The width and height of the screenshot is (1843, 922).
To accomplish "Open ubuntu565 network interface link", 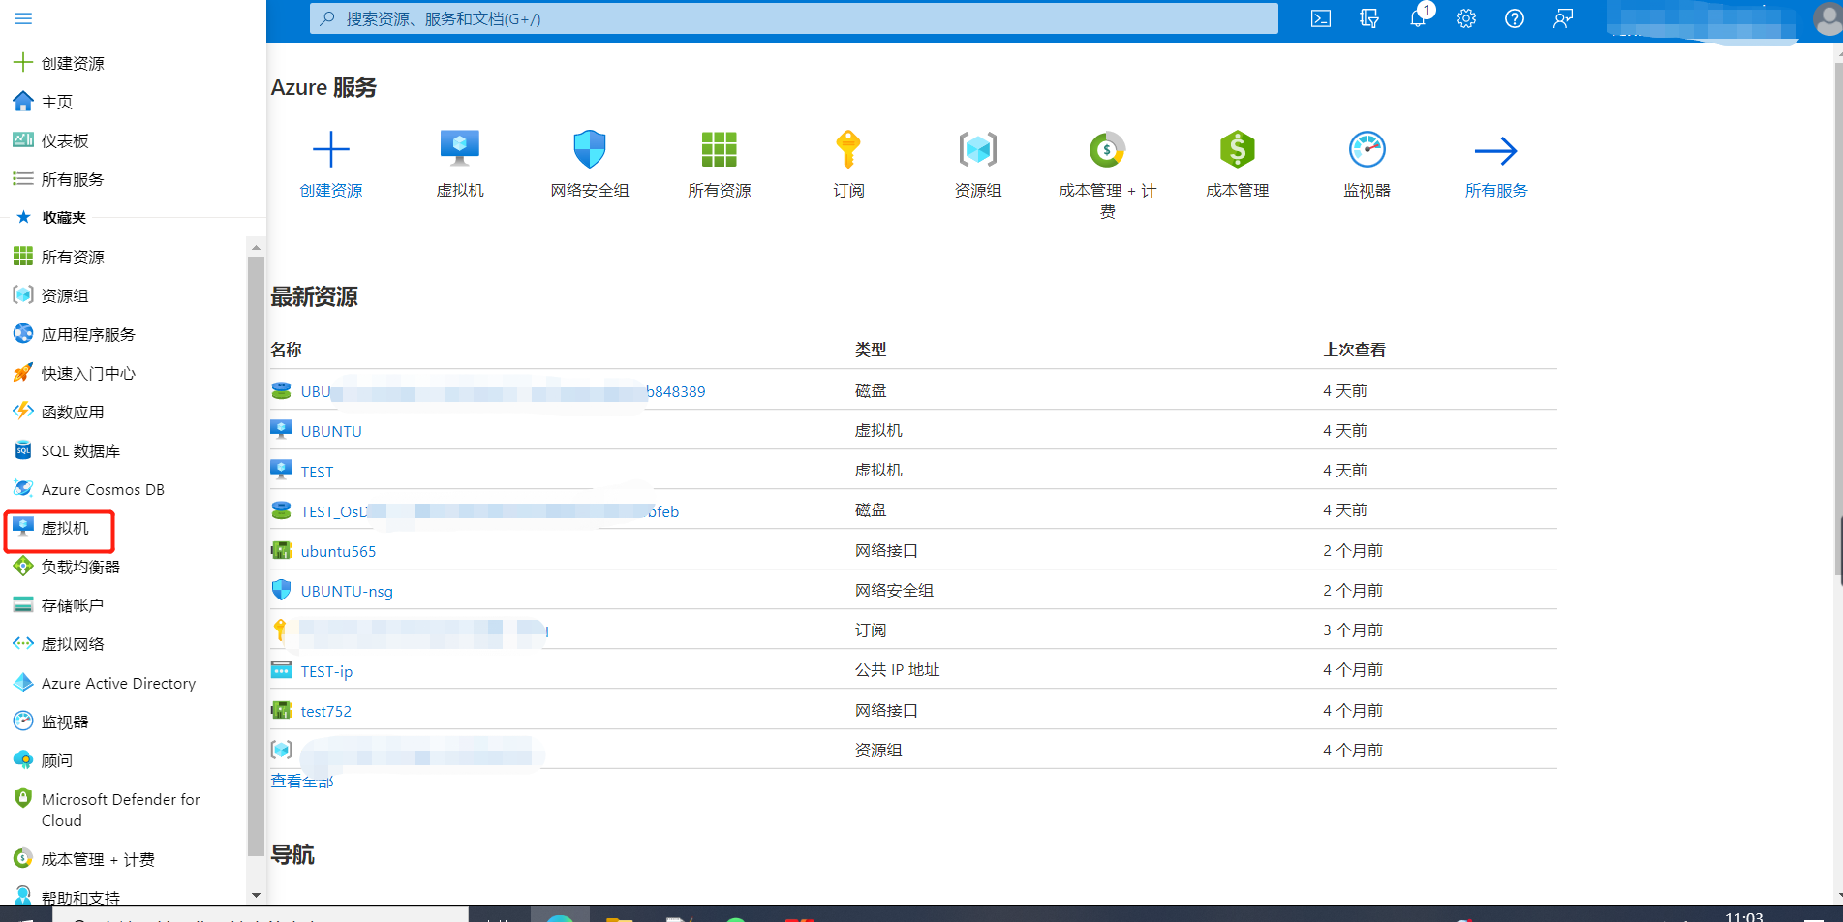I will 338,551.
